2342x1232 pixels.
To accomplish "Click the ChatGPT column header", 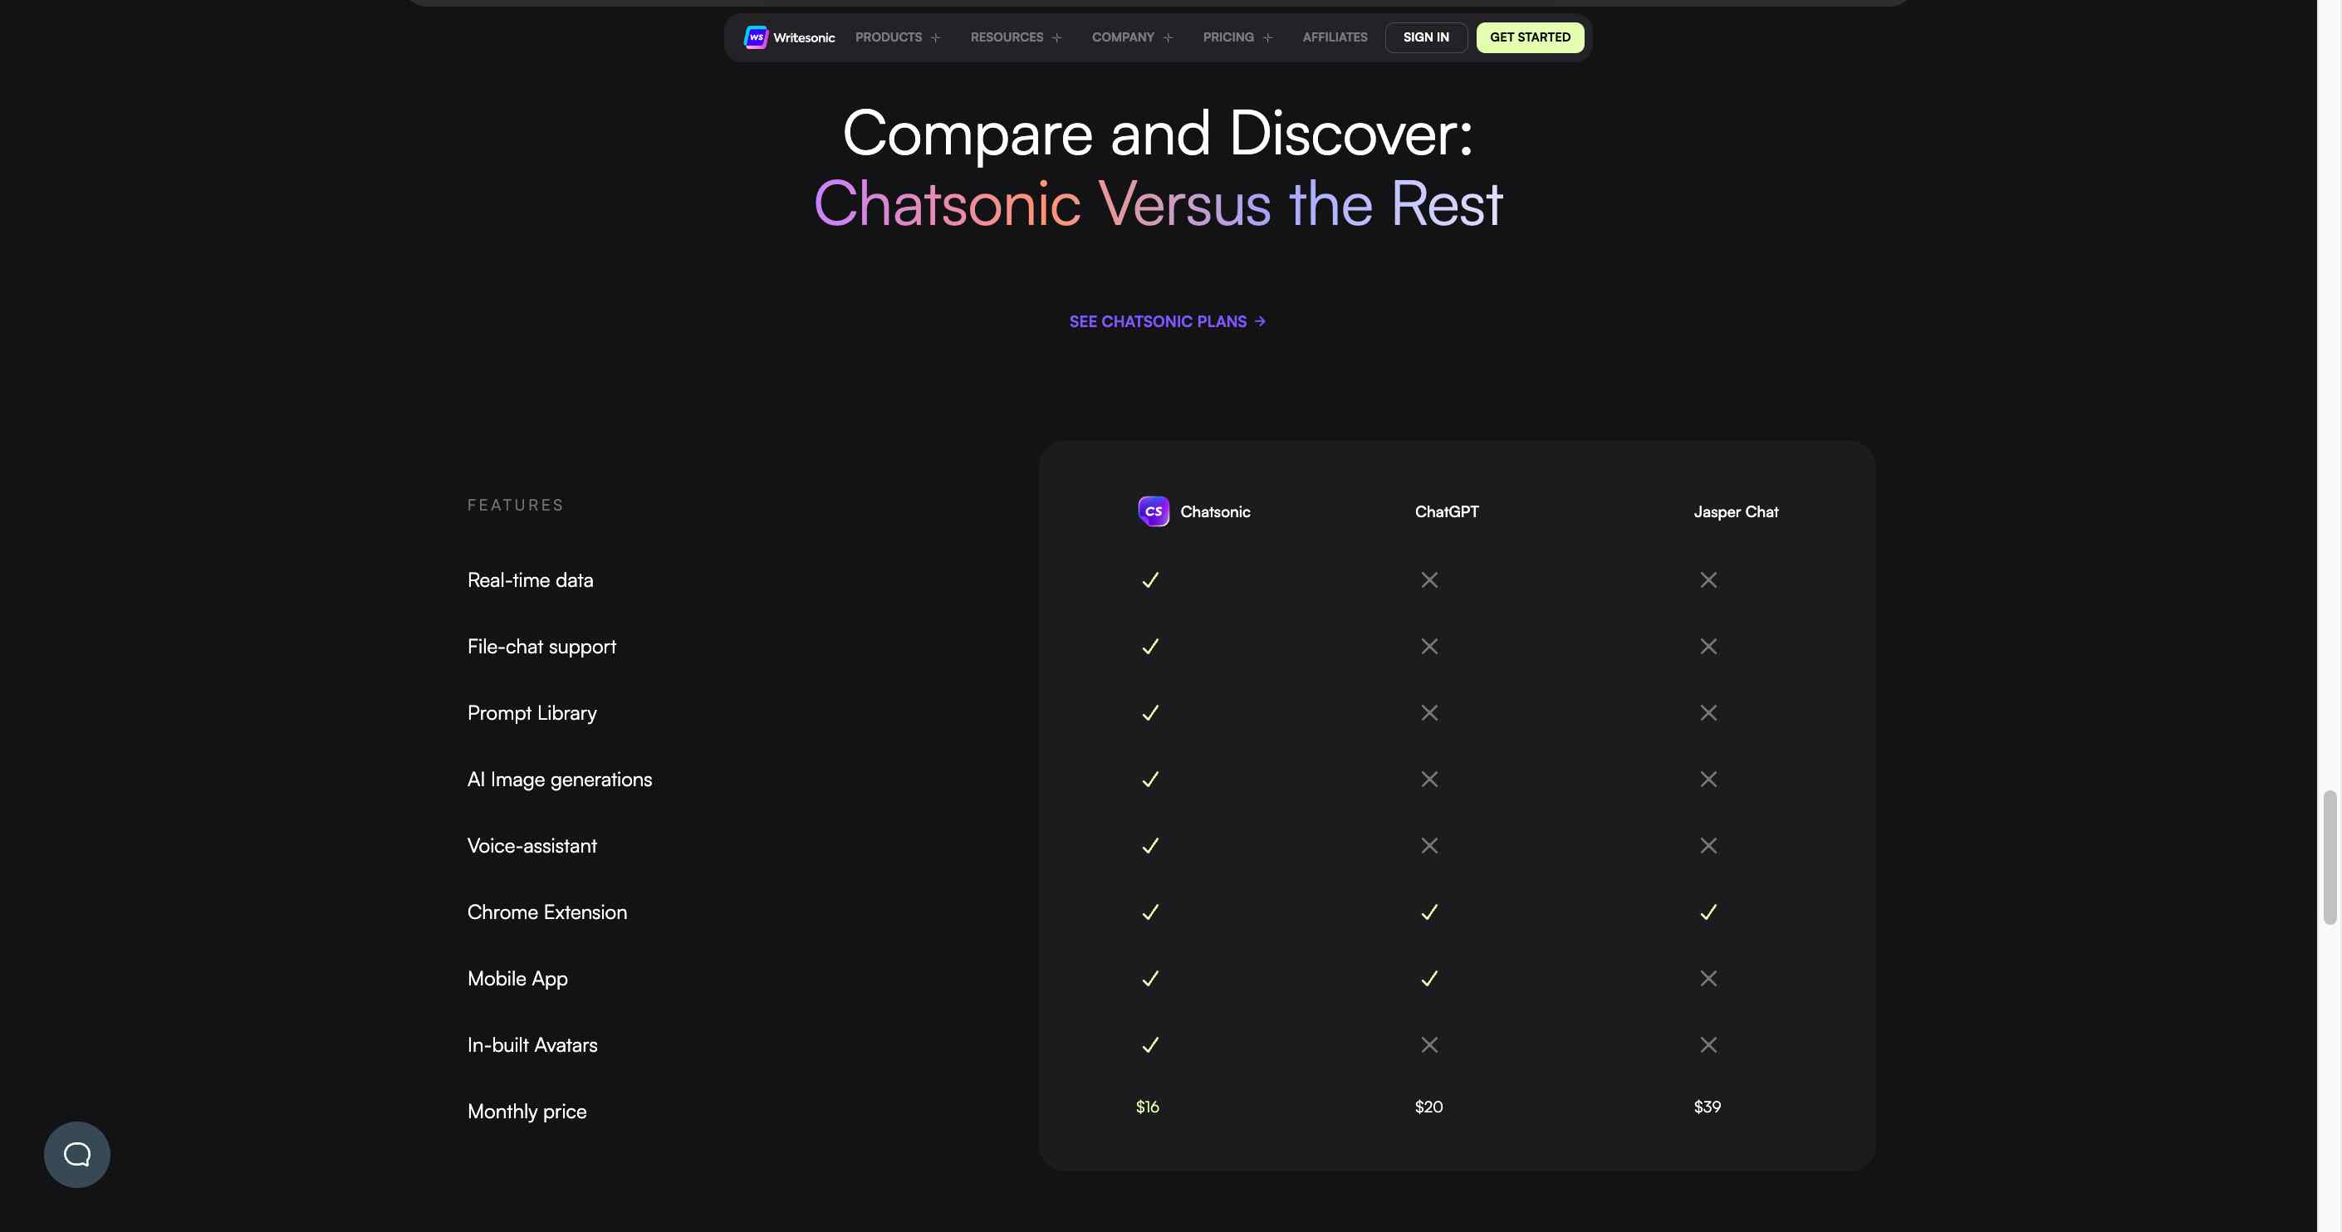I will [x=1447, y=511].
